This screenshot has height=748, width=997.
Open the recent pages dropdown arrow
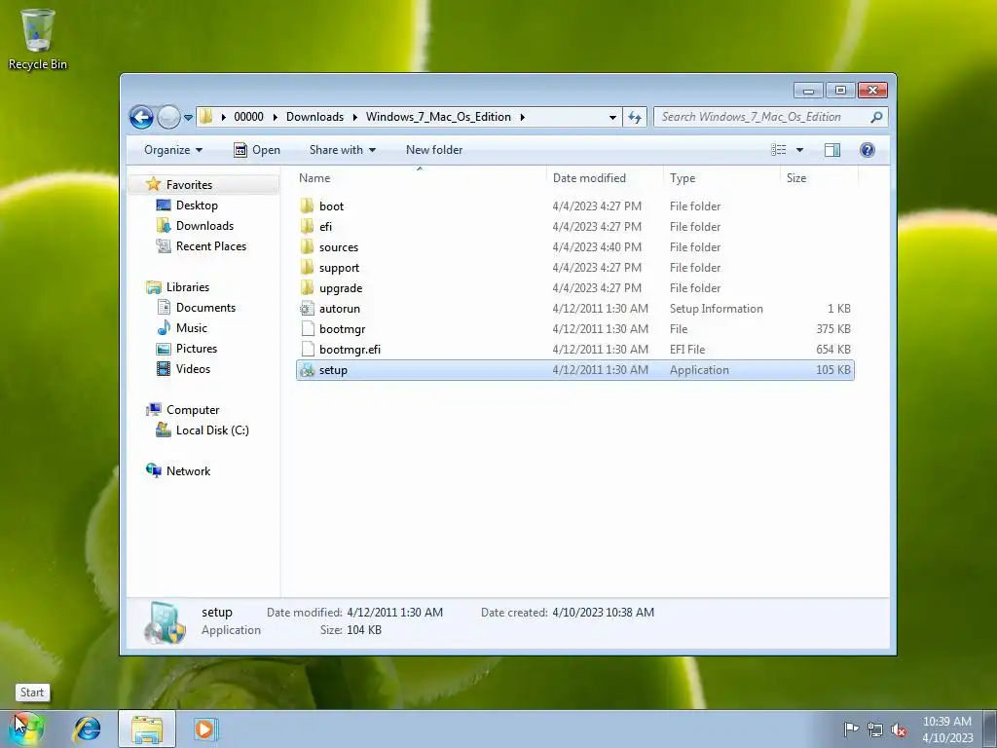188,118
